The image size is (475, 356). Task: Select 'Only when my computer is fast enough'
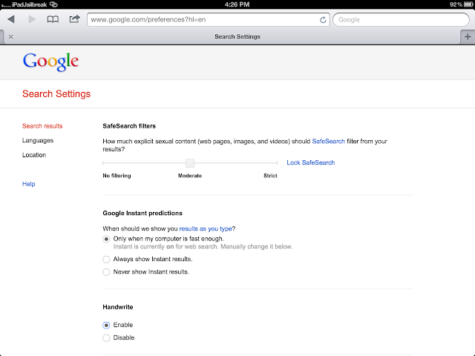click(x=106, y=239)
